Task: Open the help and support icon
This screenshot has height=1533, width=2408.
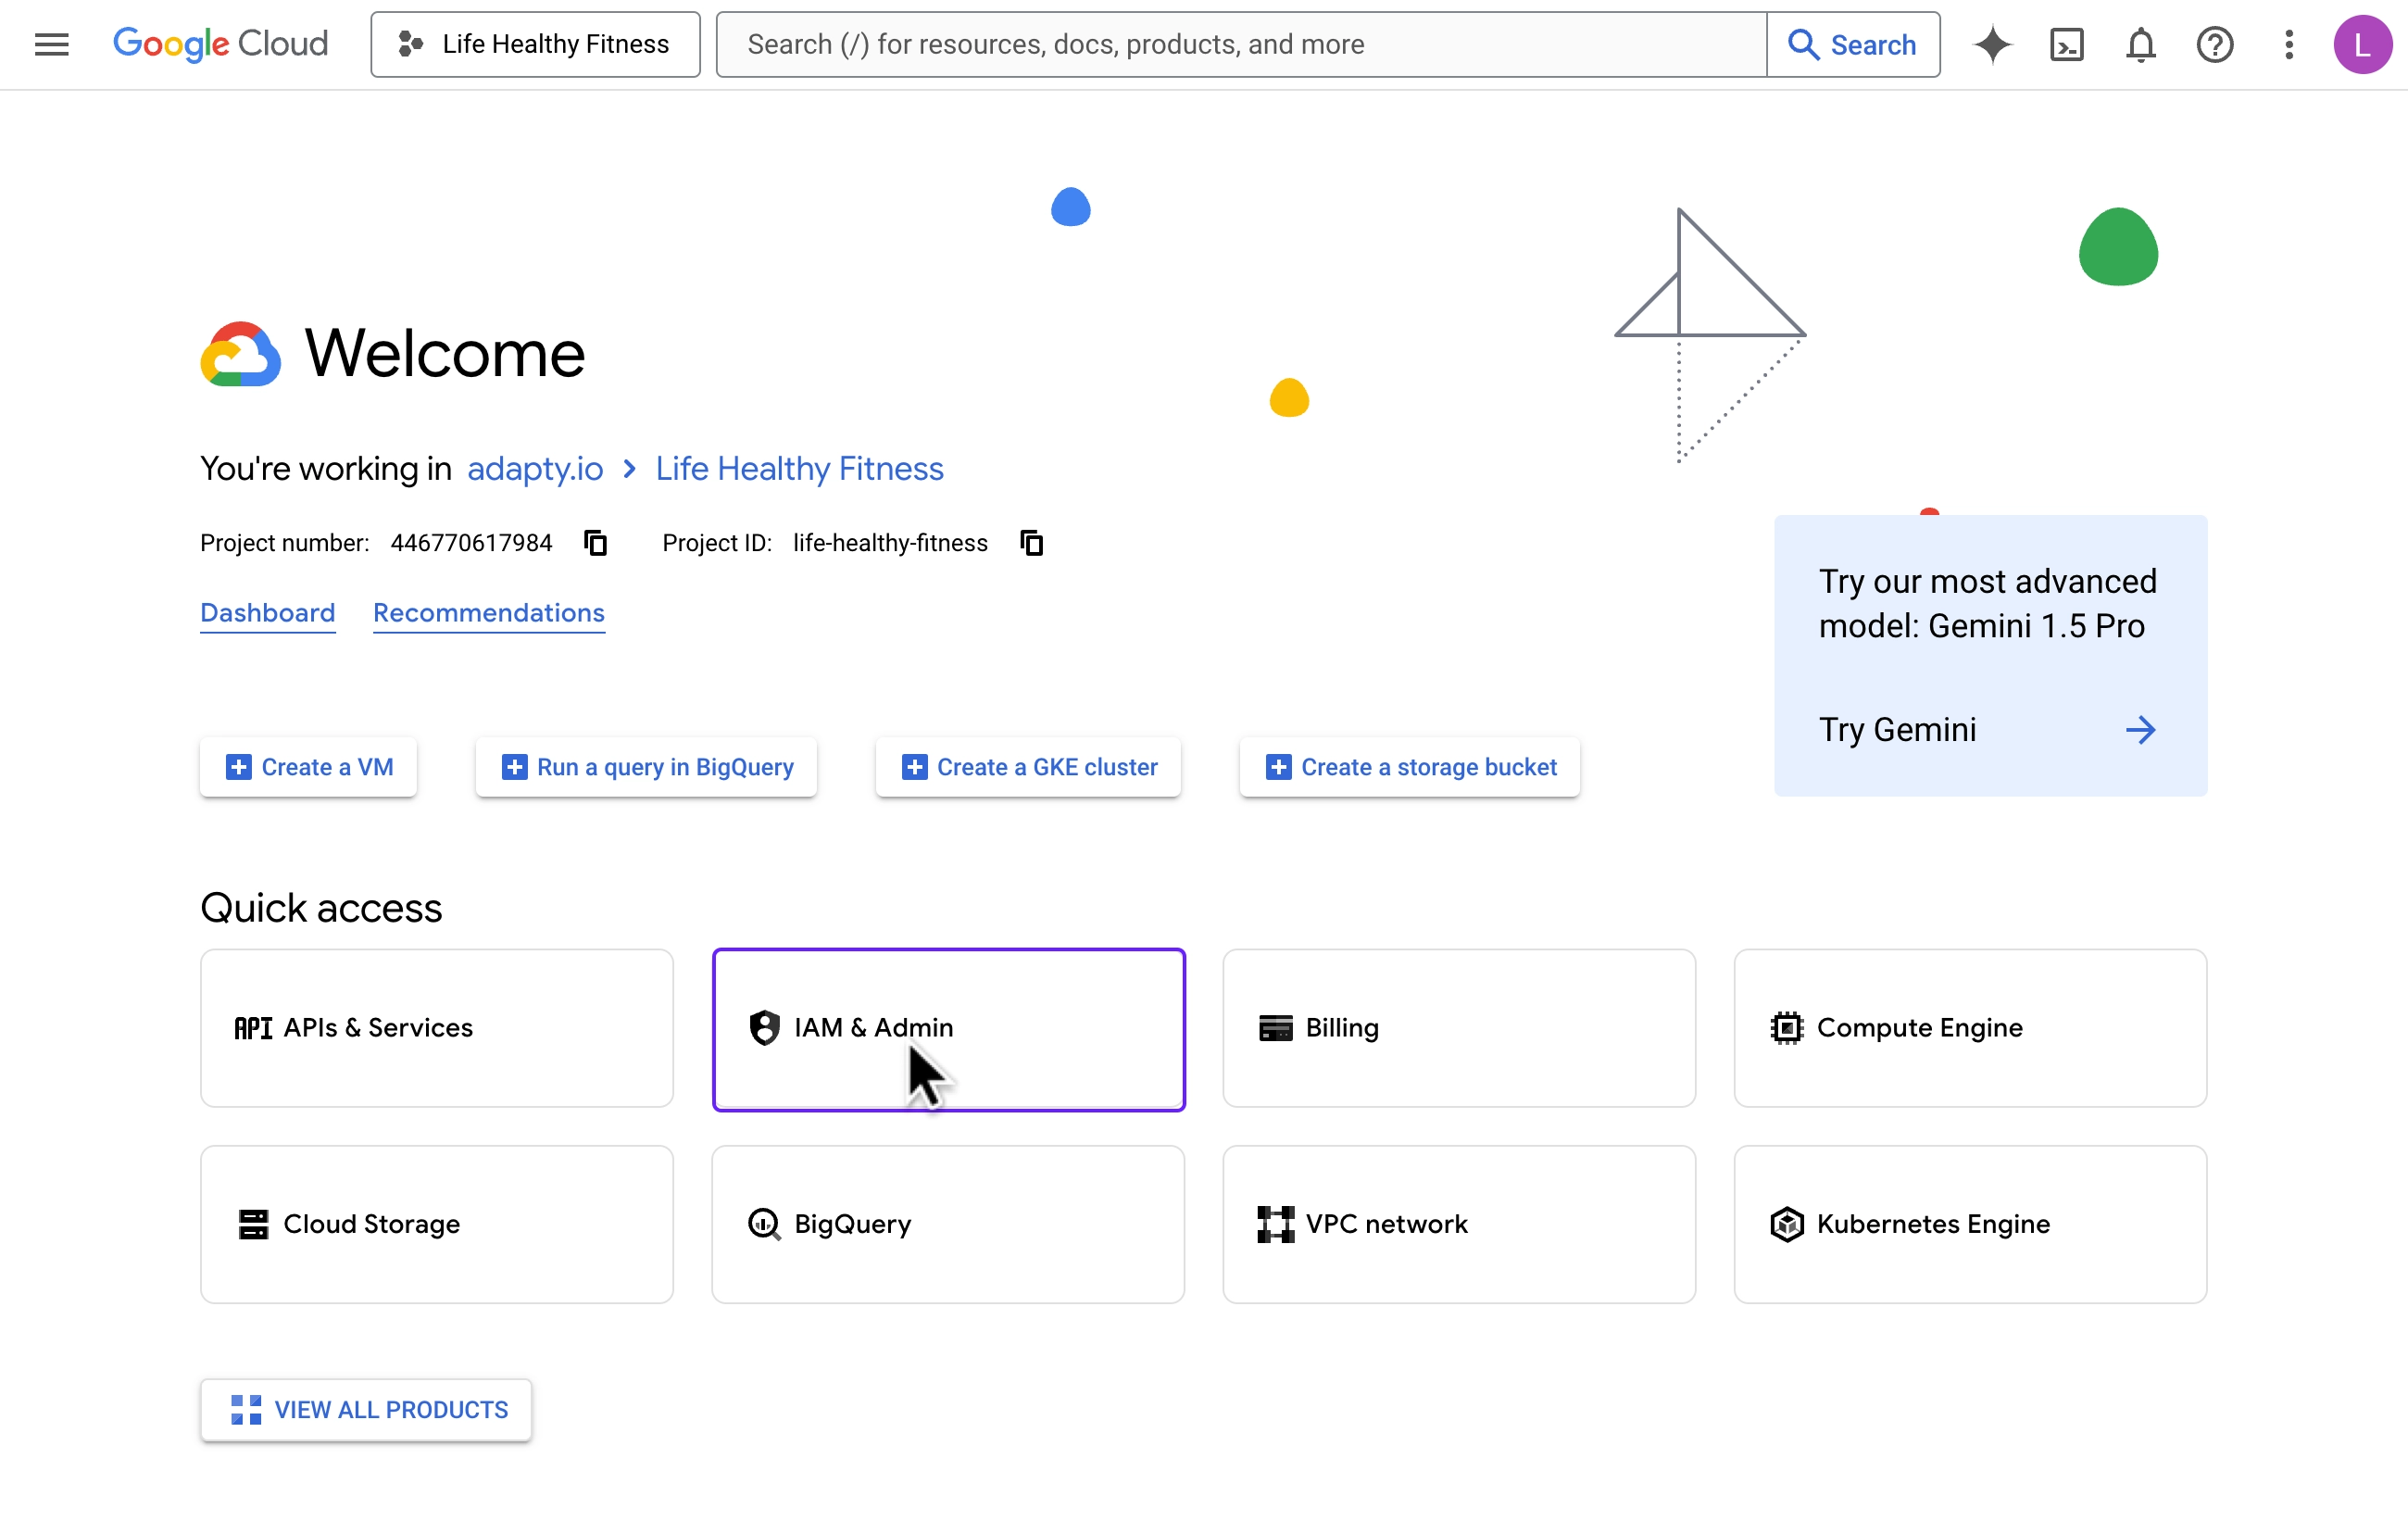Action: [2215, 44]
